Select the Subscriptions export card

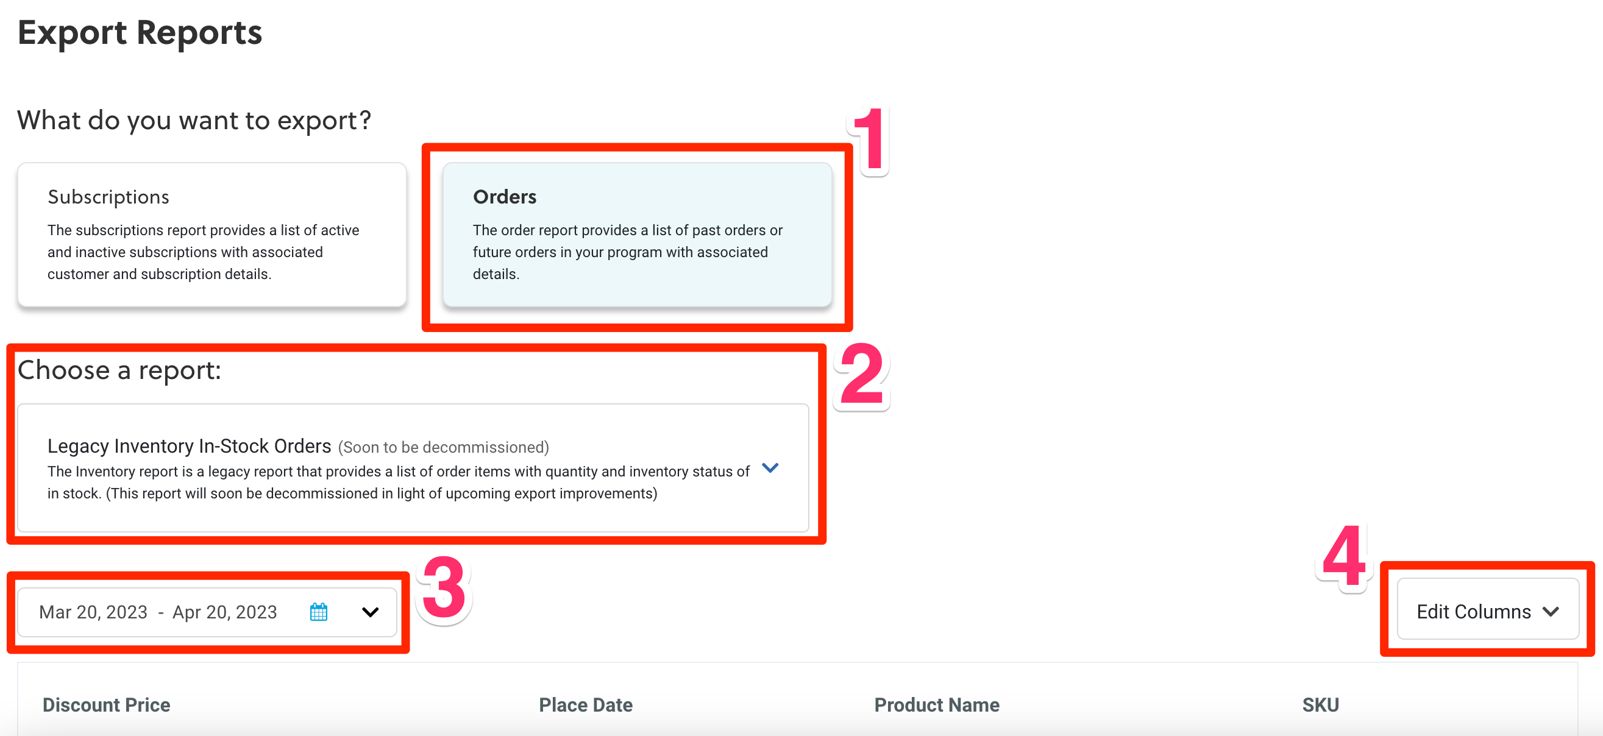[x=211, y=235]
